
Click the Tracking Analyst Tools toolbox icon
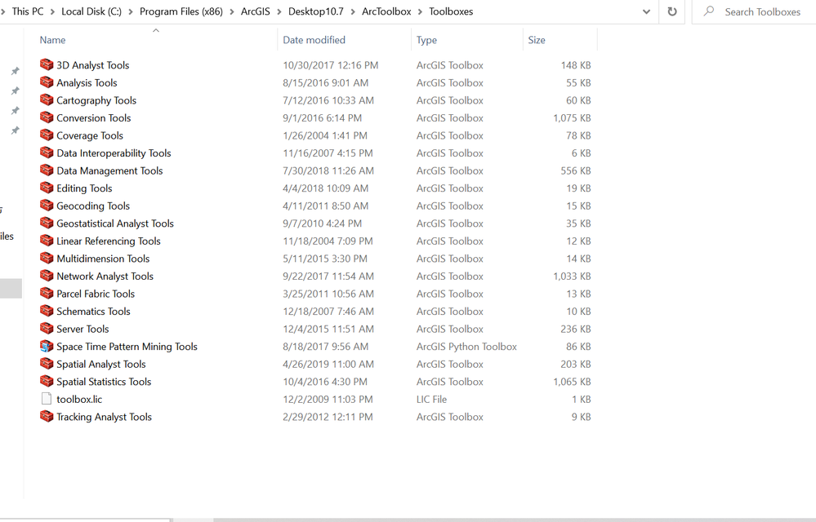(47, 417)
